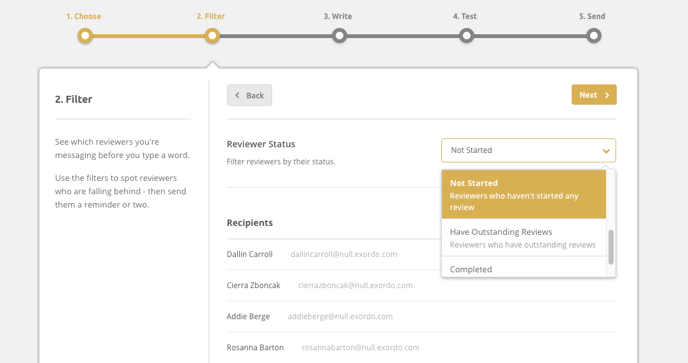Click email rosannabarton@null.exordo.com
Screen dimensions: 688x363
coord(361,348)
